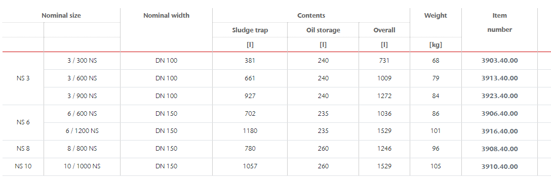The image size is (551, 182).
Task: Click the Sludge trap subheader
Action: pyautogui.click(x=250, y=30)
